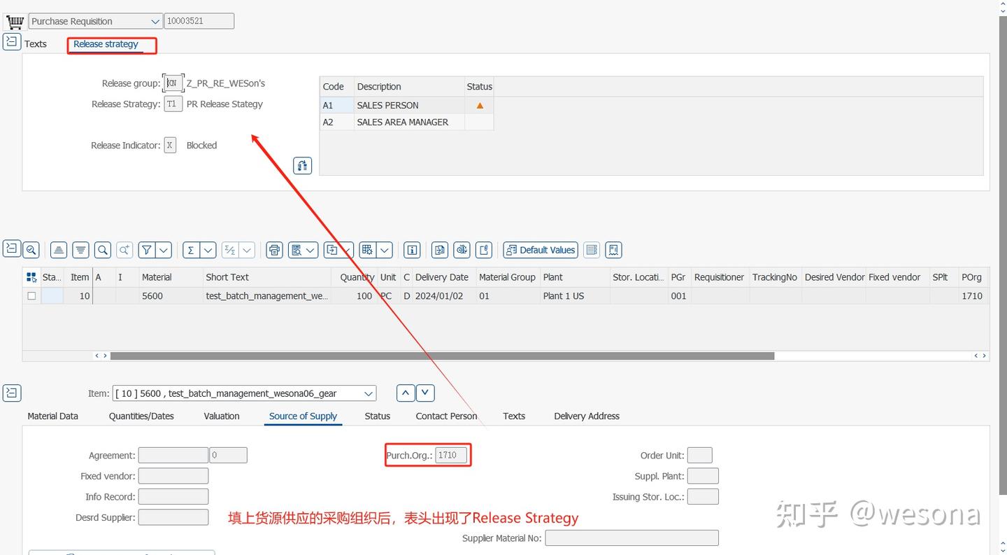Click the Fixed vendor input field

[173, 475]
